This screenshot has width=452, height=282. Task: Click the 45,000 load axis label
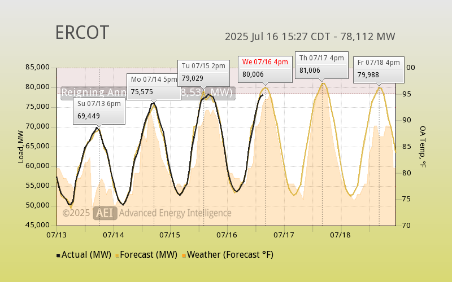(x=37, y=225)
